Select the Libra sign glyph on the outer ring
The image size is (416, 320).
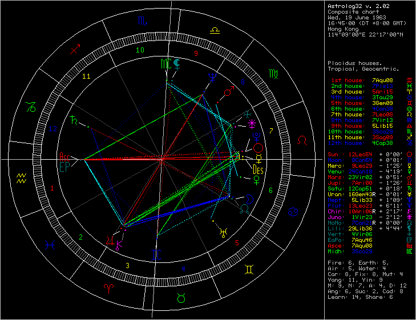pos(214,29)
